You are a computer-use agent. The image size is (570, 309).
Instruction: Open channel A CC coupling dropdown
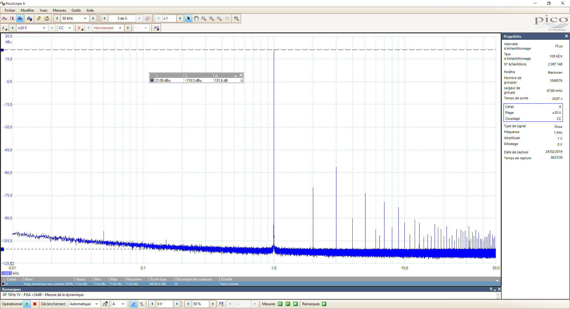[x=70, y=28]
